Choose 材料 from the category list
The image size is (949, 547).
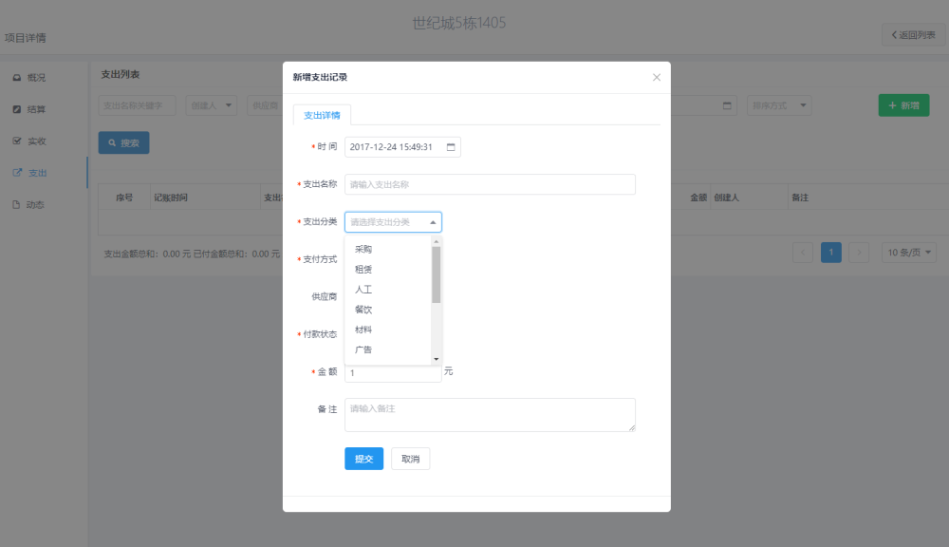point(388,330)
